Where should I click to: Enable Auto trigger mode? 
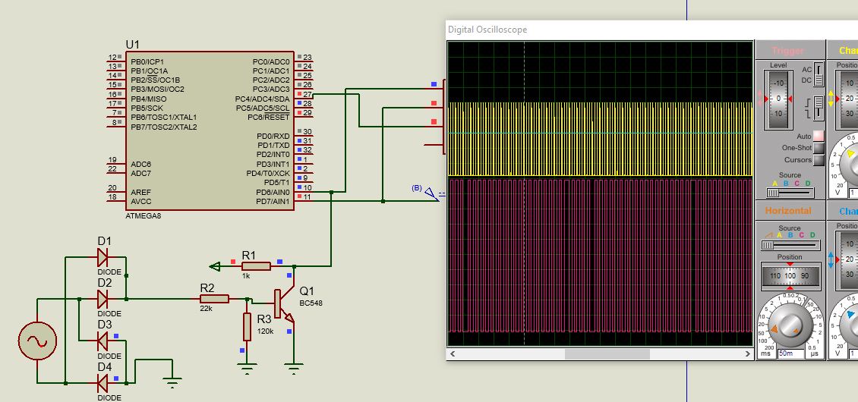click(819, 136)
